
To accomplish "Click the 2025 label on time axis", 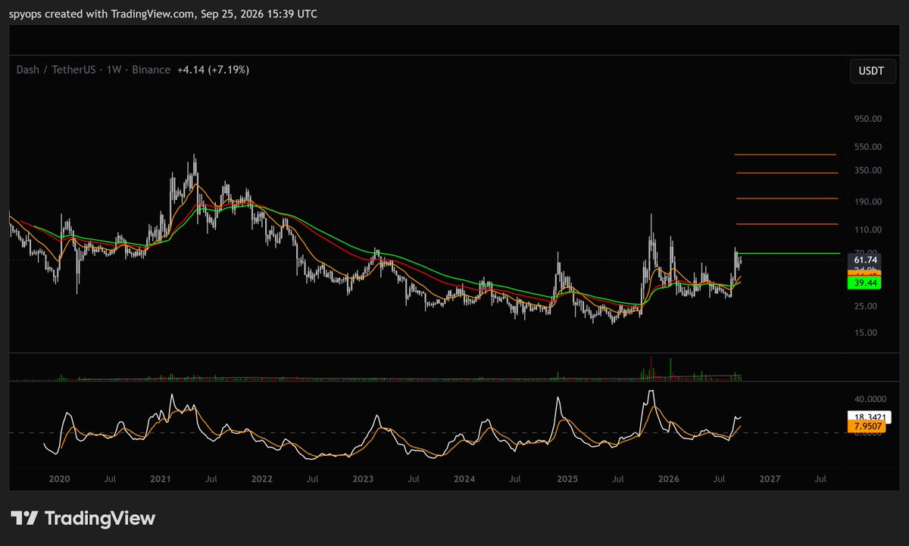I will (x=567, y=479).
